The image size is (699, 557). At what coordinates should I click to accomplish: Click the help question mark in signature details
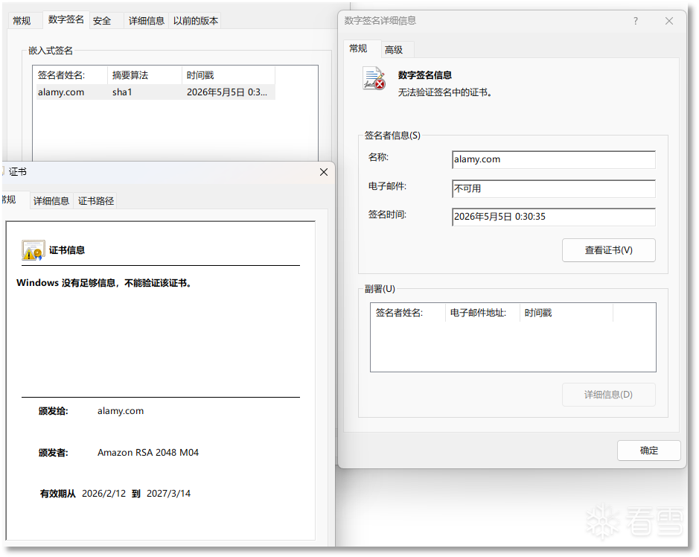tap(635, 21)
